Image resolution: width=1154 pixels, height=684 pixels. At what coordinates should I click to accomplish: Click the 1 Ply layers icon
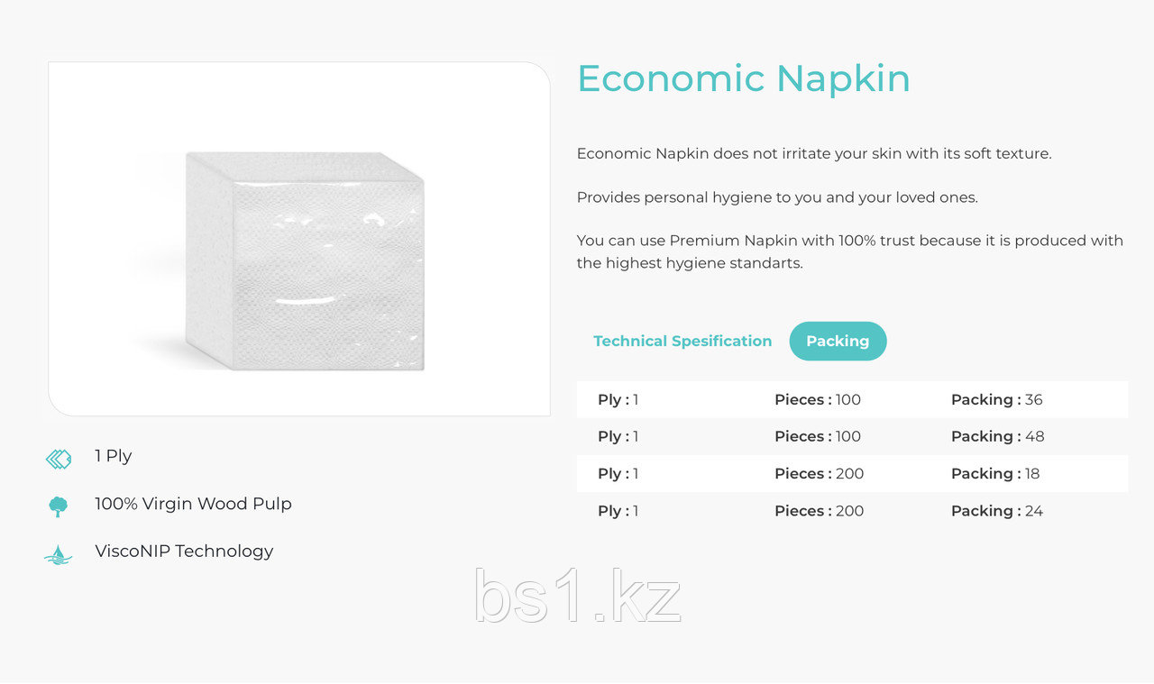click(59, 460)
